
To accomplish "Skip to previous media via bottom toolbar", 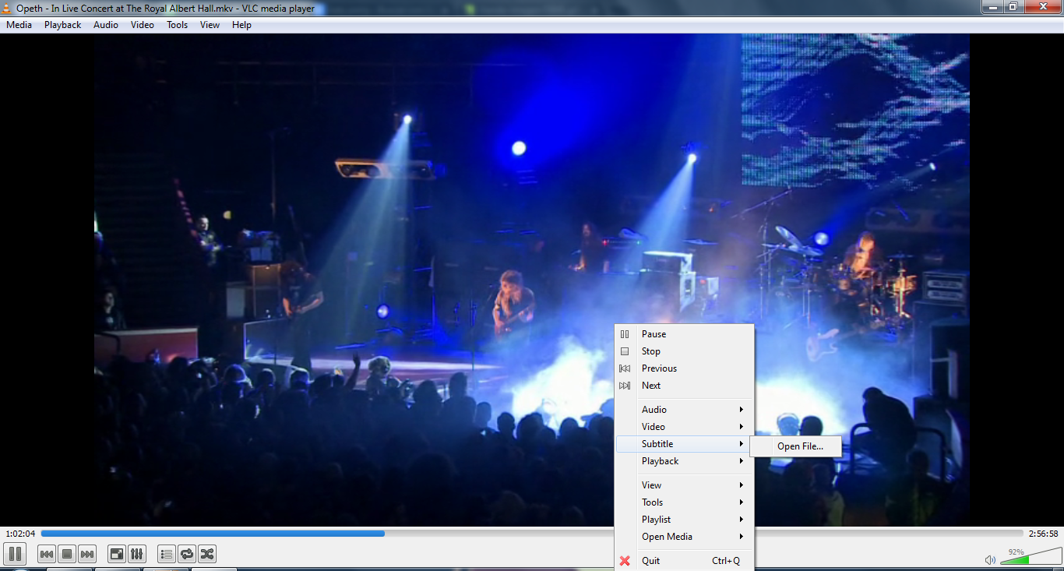I will (x=47, y=554).
